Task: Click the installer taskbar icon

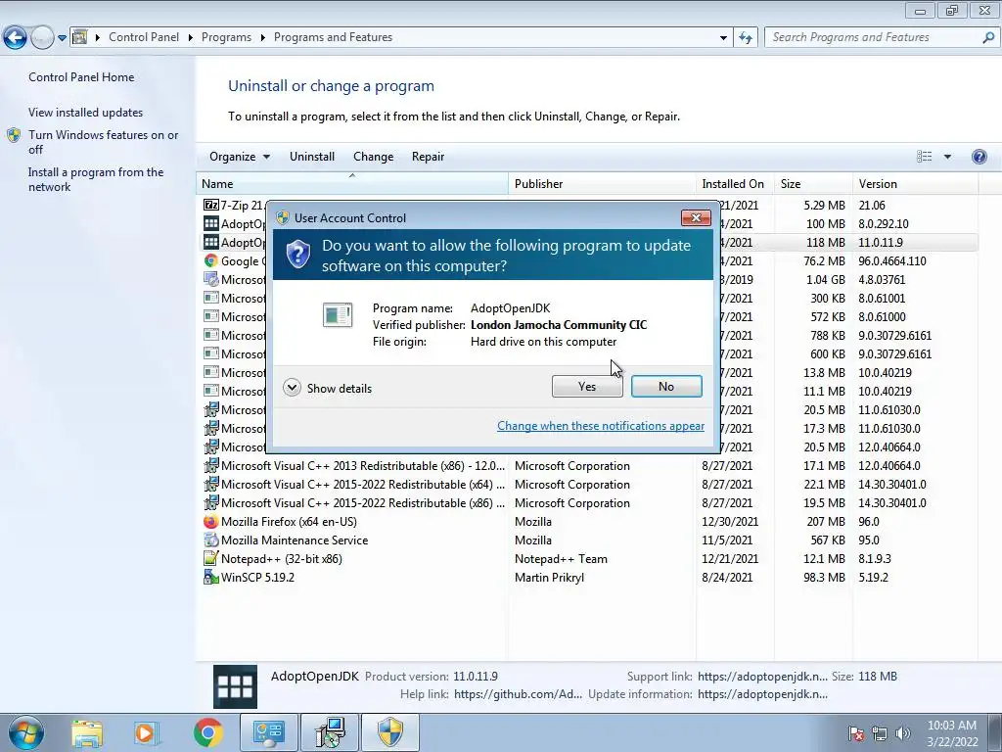Action: pyautogui.click(x=330, y=732)
